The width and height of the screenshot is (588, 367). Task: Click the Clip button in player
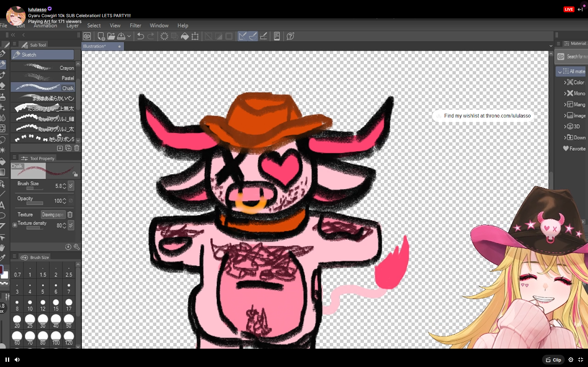[x=553, y=360]
